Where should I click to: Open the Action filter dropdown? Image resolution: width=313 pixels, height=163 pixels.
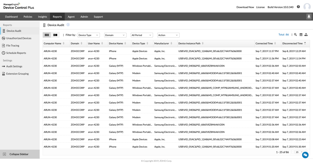(168, 35)
